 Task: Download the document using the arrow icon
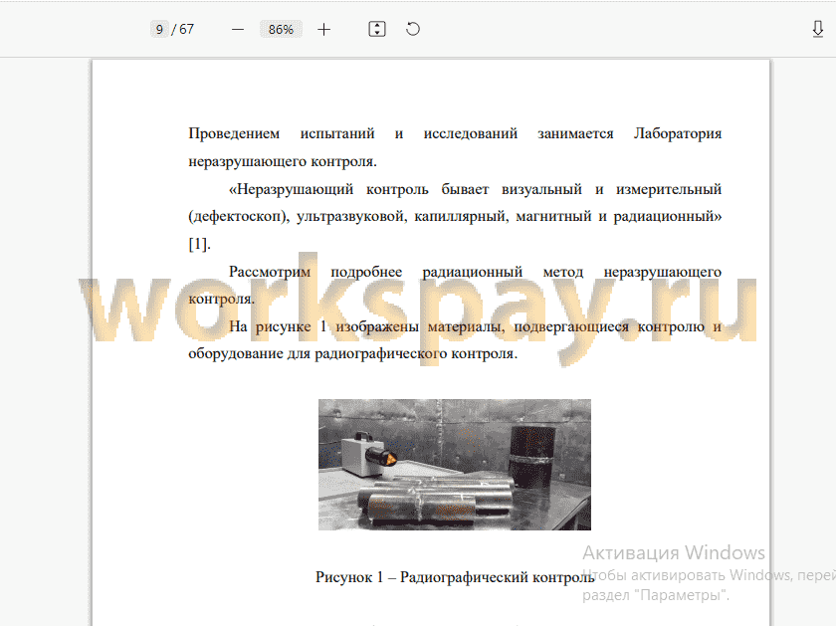818,29
